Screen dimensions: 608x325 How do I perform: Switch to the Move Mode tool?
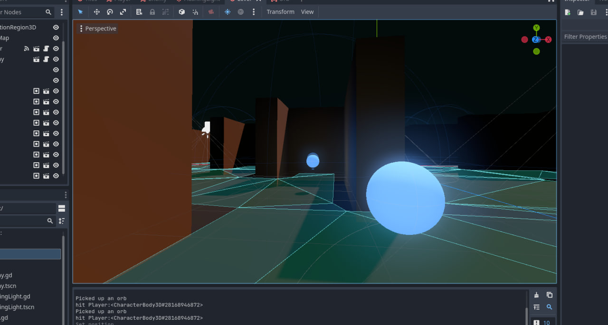click(97, 12)
